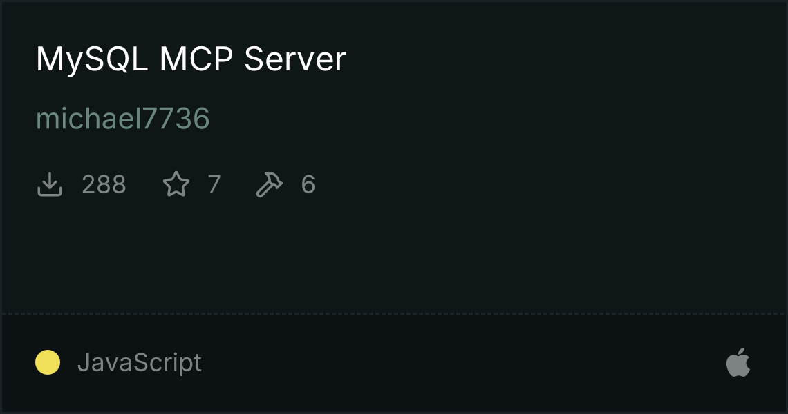Star this server using star outline
The height and width of the screenshot is (414, 788).
pyautogui.click(x=176, y=184)
